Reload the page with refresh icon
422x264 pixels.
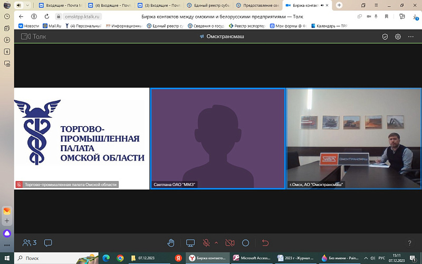point(47,16)
